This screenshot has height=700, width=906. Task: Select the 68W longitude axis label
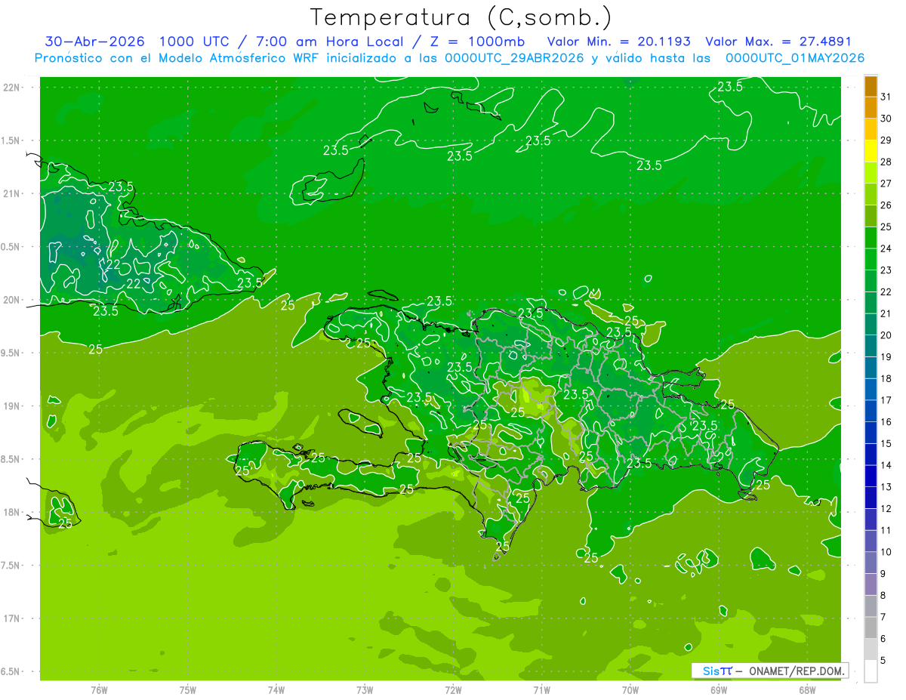(807, 689)
